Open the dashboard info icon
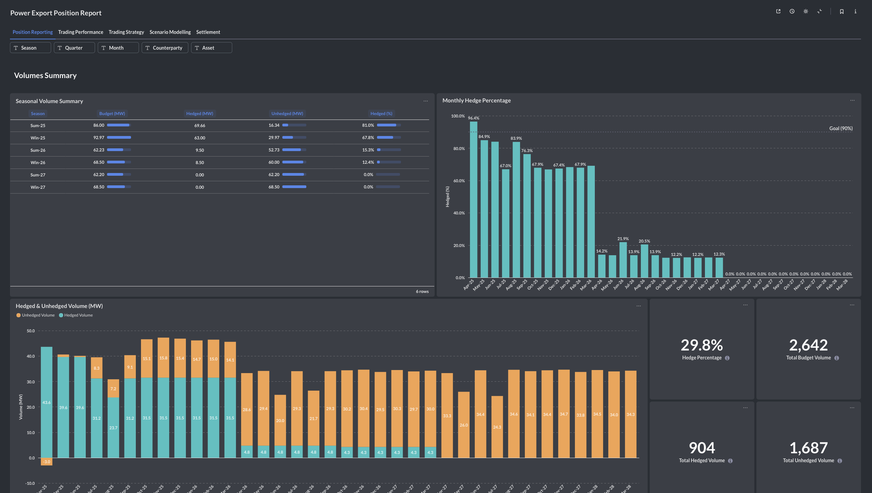872x493 pixels. tap(855, 11)
